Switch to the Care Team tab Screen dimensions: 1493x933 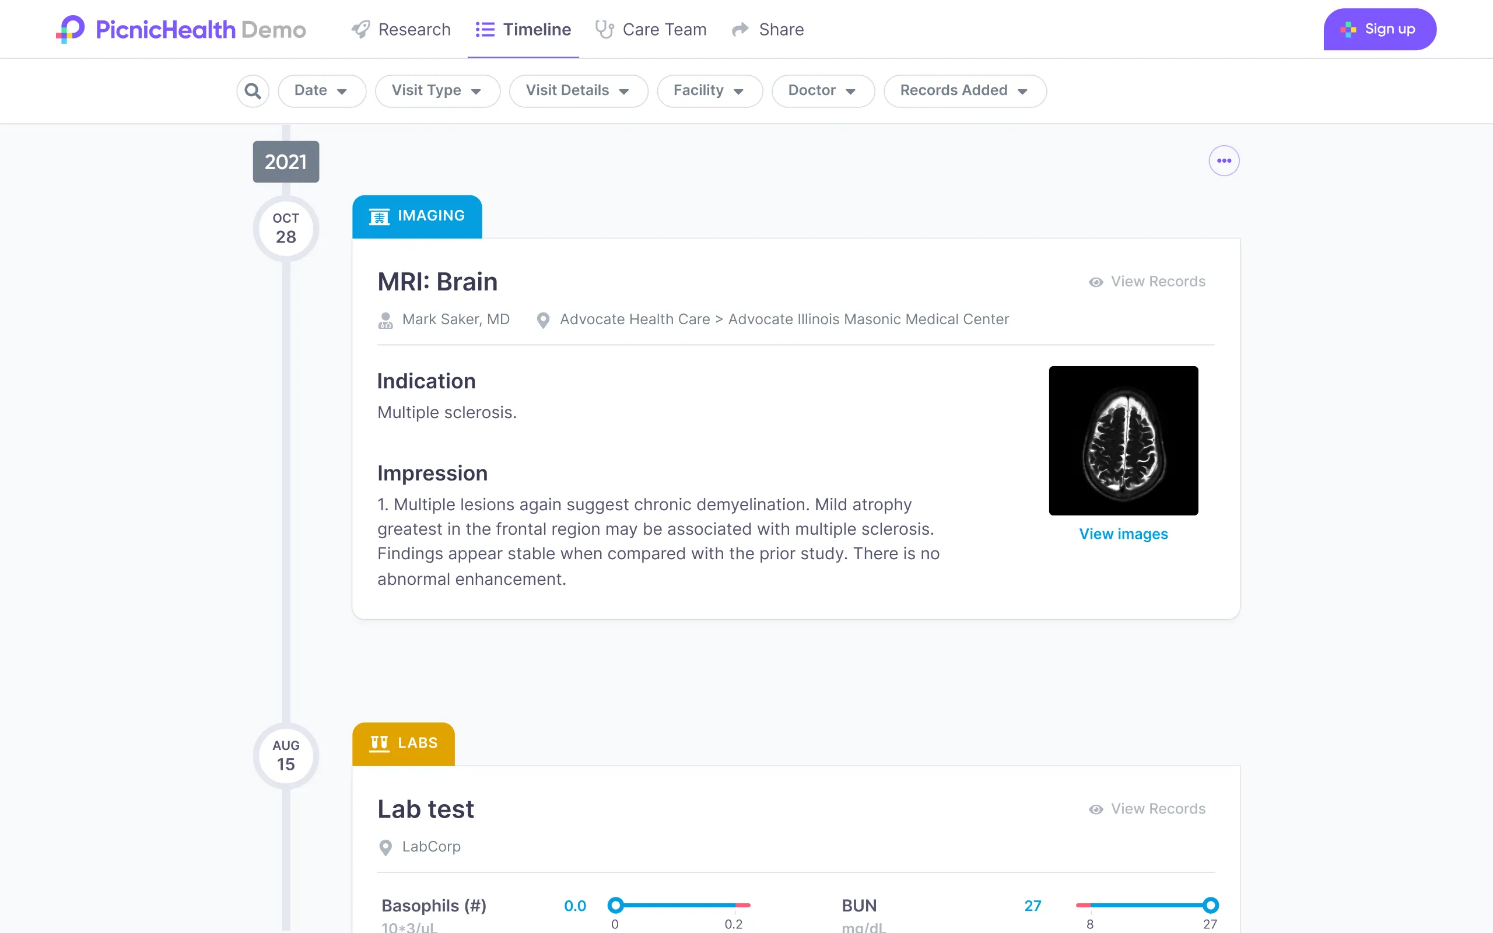pyautogui.click(x=651, y=29)
